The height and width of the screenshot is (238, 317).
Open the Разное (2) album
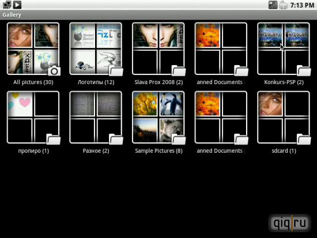tap(96, 118)
